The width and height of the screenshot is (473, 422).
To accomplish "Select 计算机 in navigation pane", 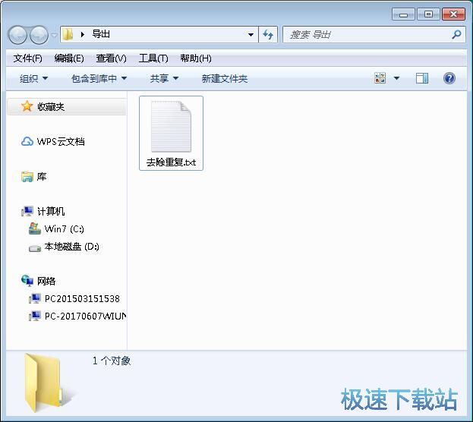I will click(51, 211).
